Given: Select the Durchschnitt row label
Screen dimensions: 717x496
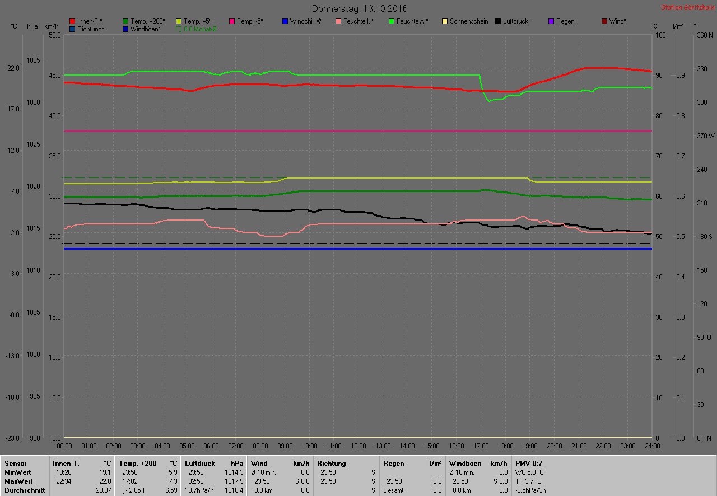Looking at the screenshot, I should [x=25, y=490].
